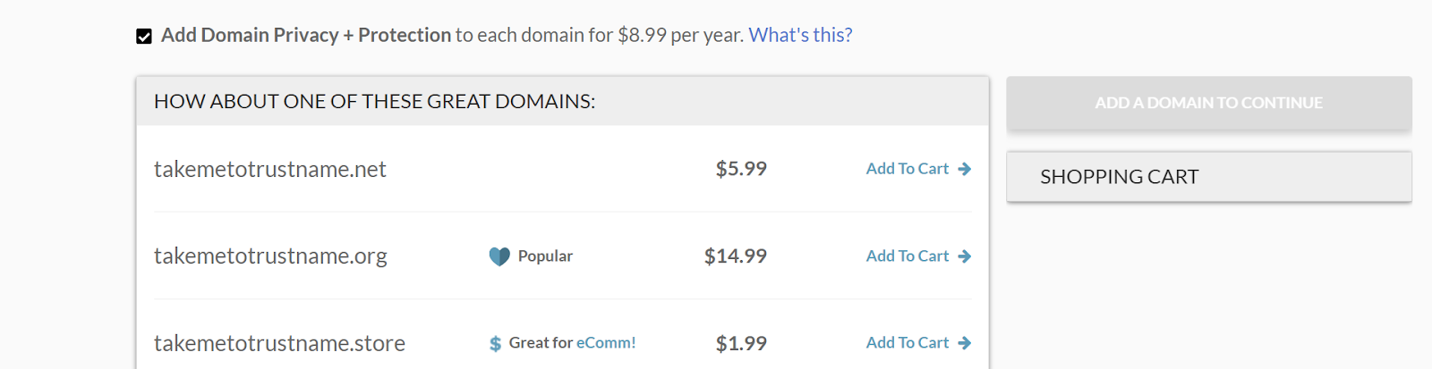
Task: Follow the eComm! link
Action: point(606,343)
